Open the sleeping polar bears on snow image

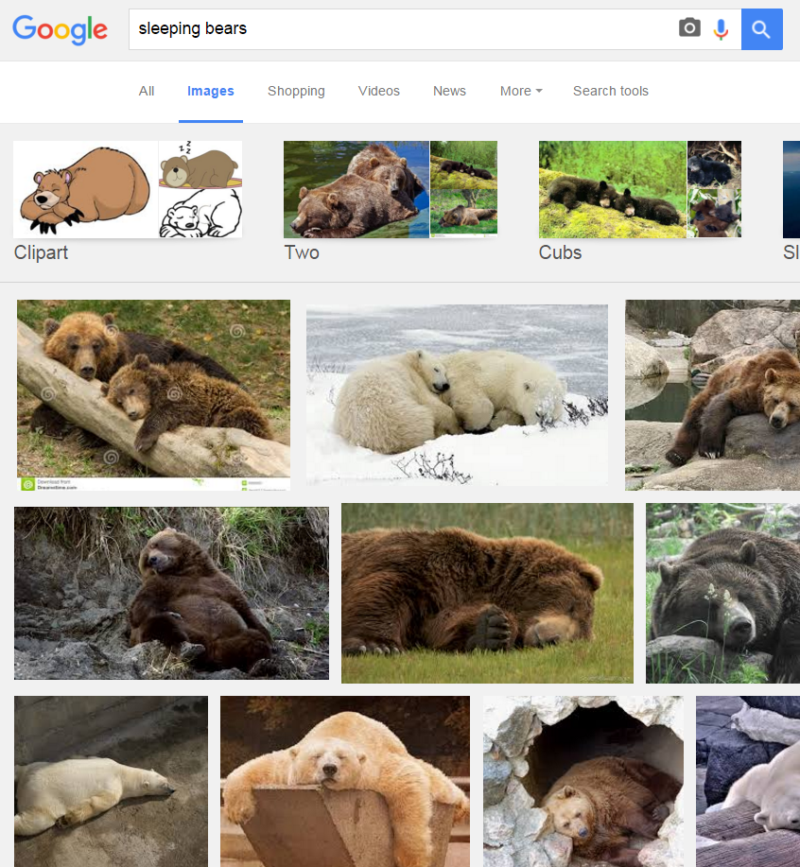pyautogui.click(x=457, y=393)
